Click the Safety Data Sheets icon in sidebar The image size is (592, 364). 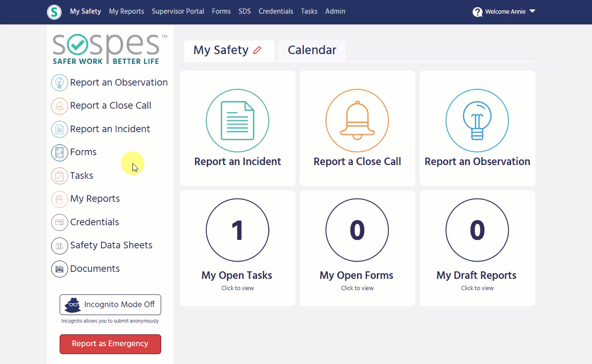[60, 245]
